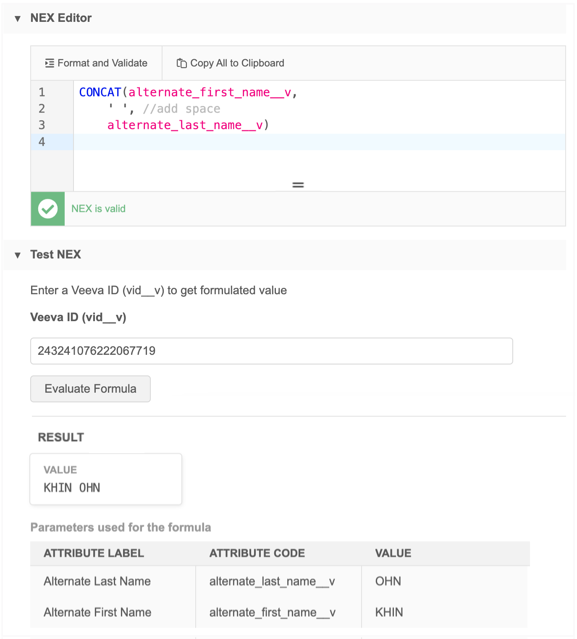Click the VALUE column header in table

point(393,553)
